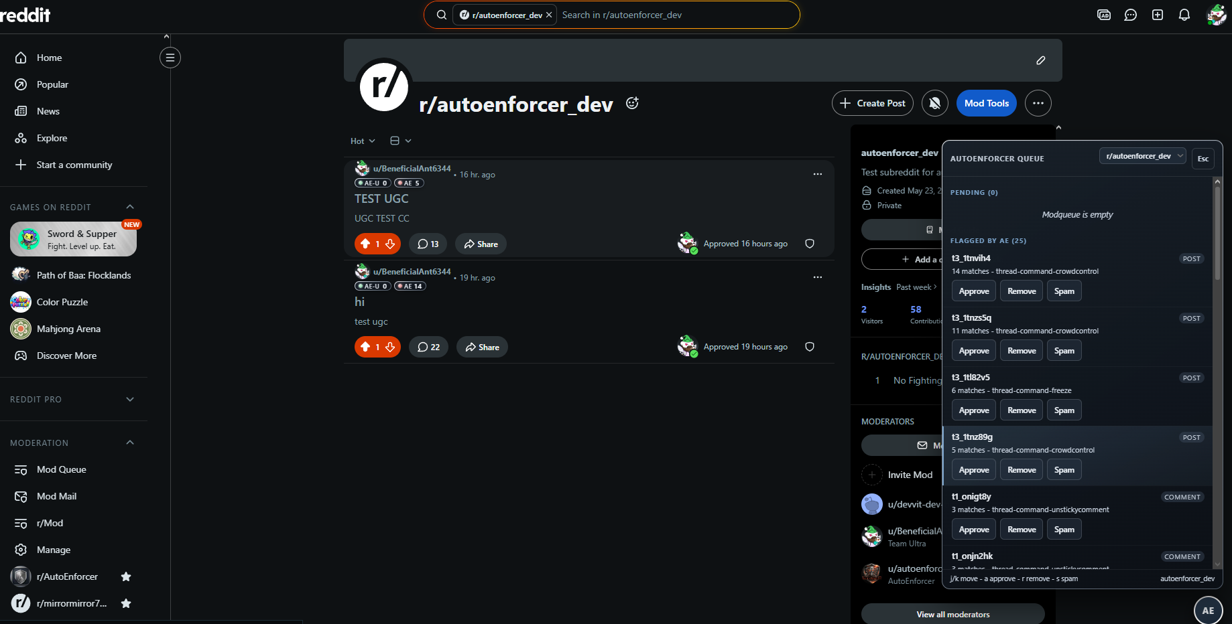Click the community avatar emoji status icon
1232x624 pixels.
(632, 103)
